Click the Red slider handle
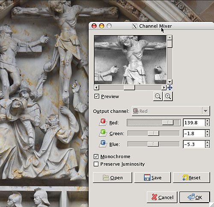 tap(168, 123)
